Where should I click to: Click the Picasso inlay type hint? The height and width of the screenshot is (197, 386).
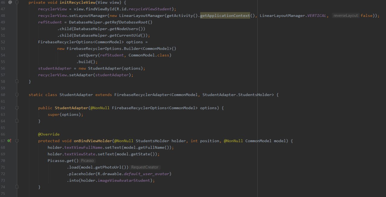pyautogui.click(x=87, y=161)
